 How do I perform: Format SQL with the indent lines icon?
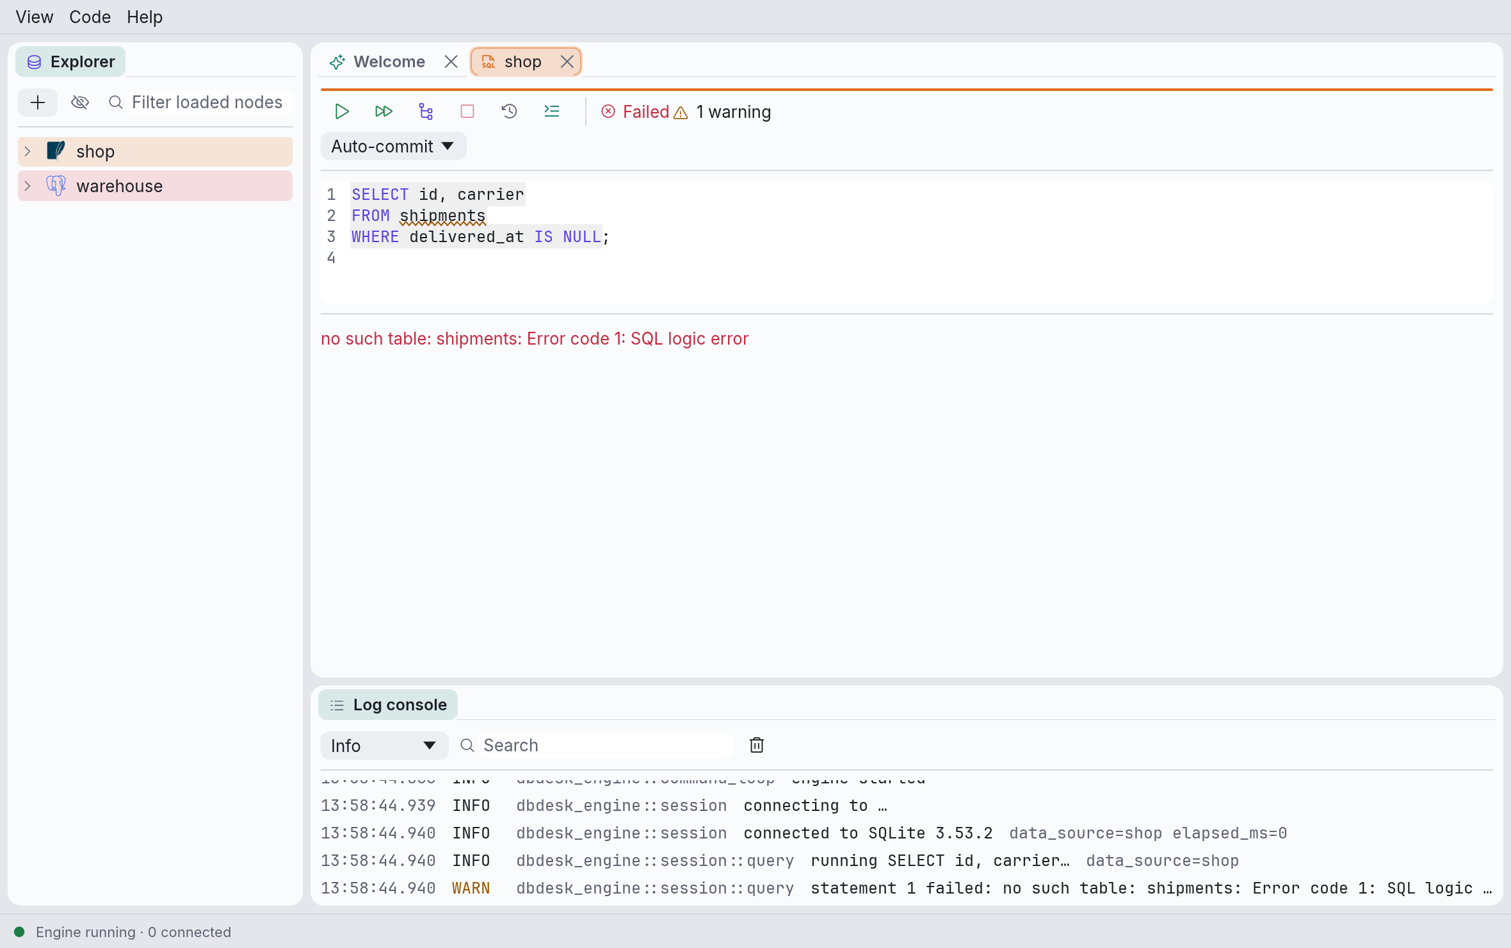[x=551, y=111]
